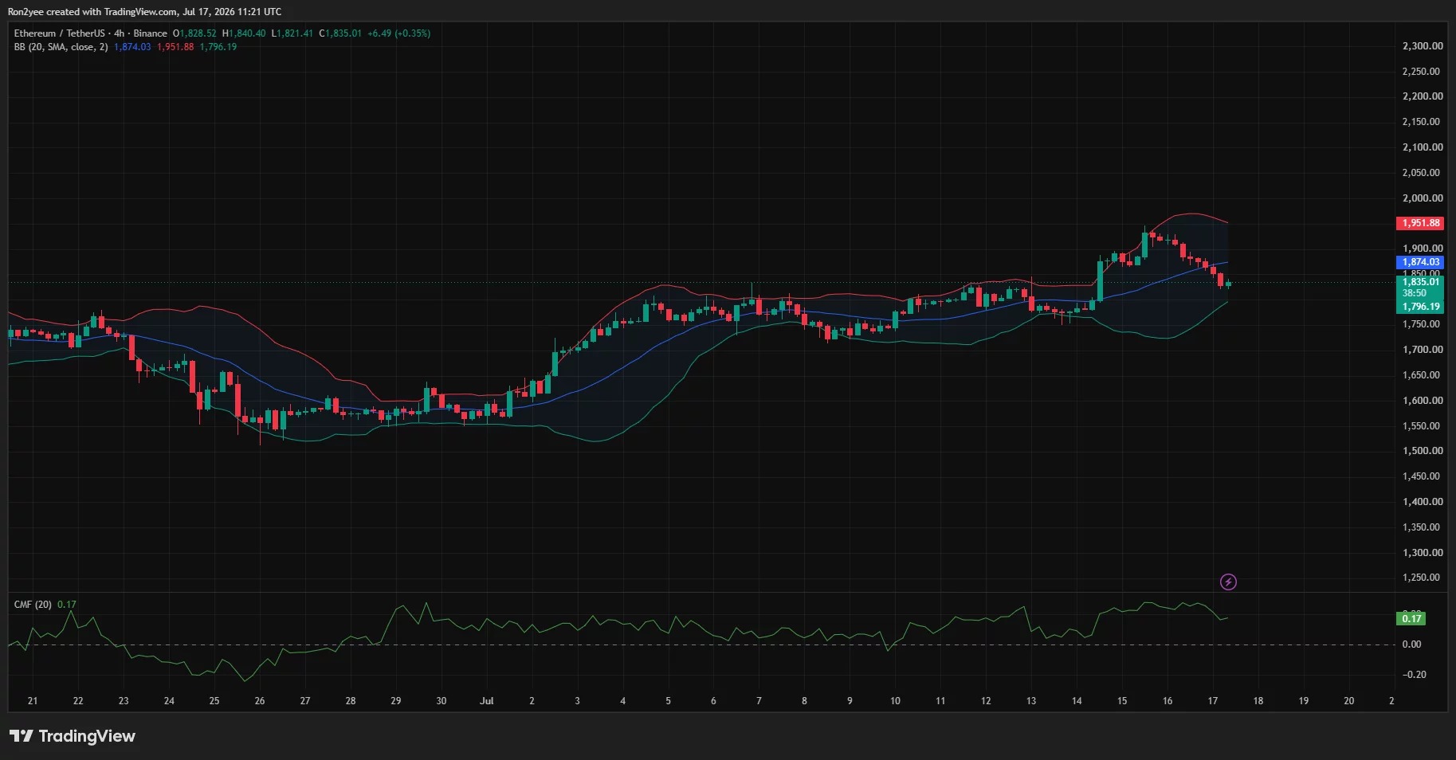Image resolution: width=1456 pixels, height=760 pixels.
Task: Click the high price value H1,840.40
Action: (x=244, y=33)
